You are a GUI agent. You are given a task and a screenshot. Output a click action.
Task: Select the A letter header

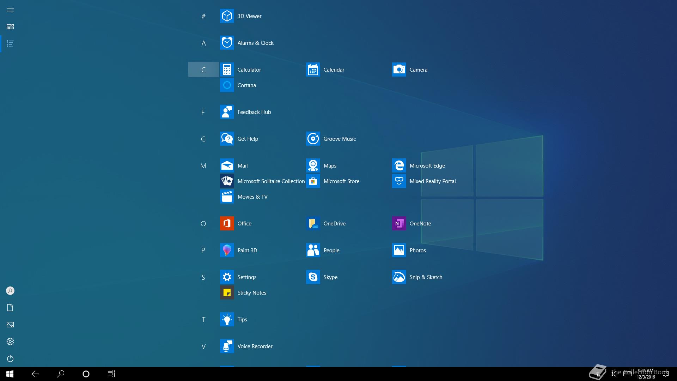203,43
